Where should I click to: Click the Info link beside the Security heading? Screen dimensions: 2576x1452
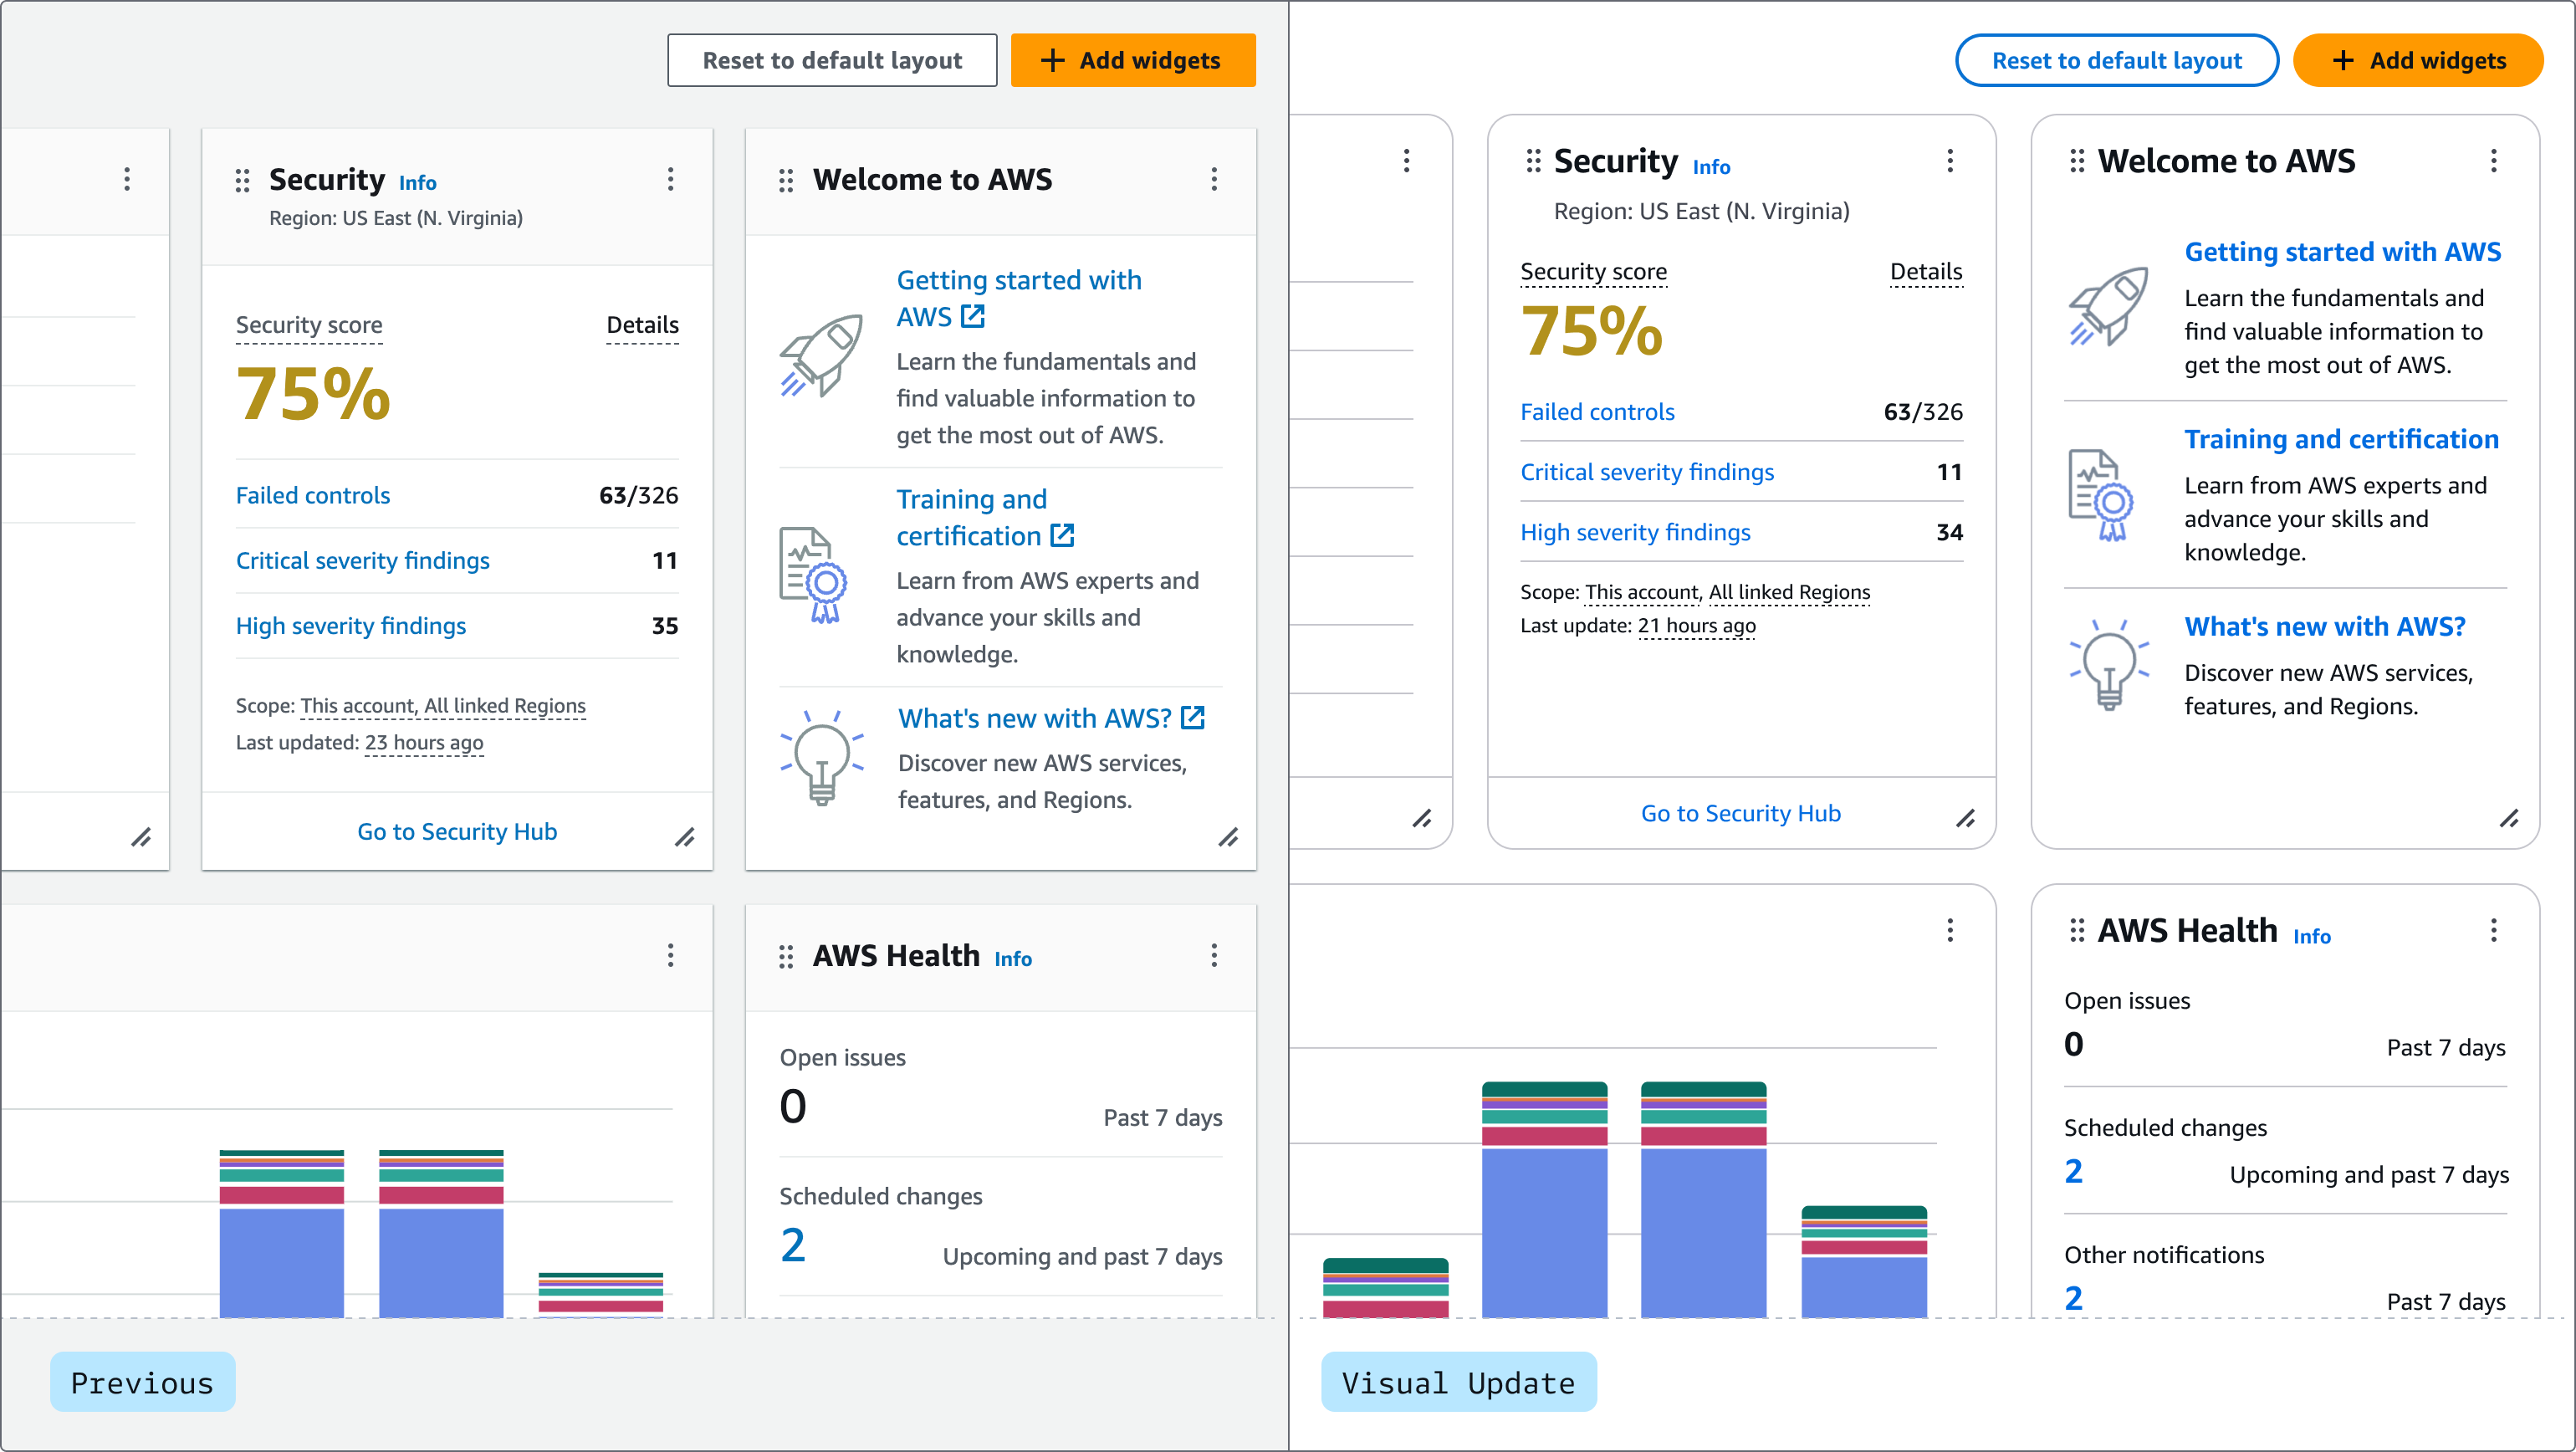(x=416, y=182)
